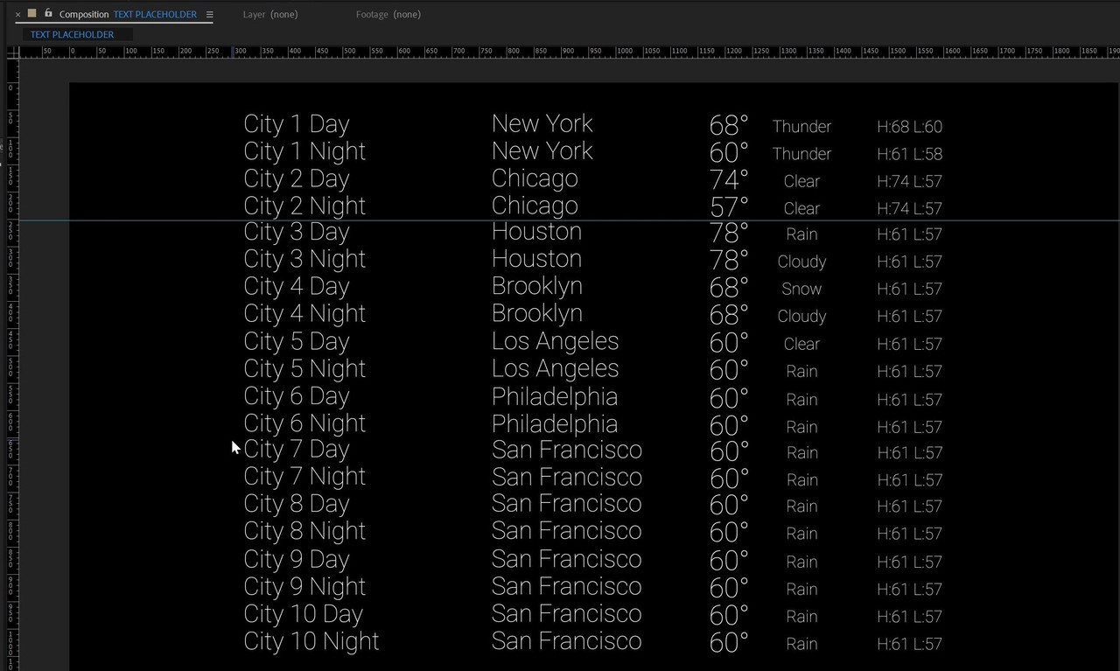Click the 57° temperature value

pos(729,207)
